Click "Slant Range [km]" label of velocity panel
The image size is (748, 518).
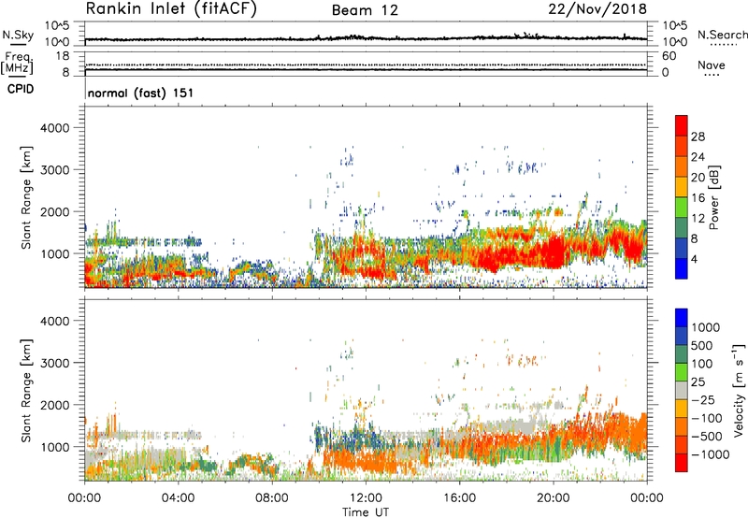point(26,391)
